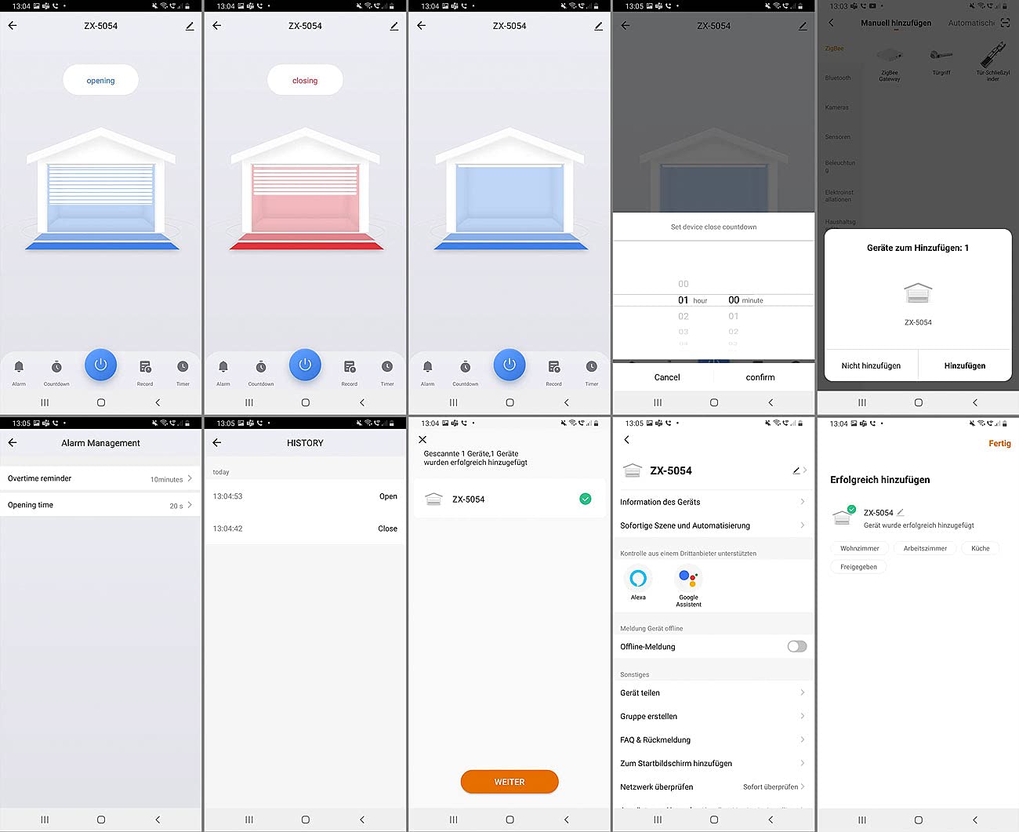Screen dimensions: 1019x832
Task: Select the 13:04:42 Close history entry
Action: pos(305,529)
